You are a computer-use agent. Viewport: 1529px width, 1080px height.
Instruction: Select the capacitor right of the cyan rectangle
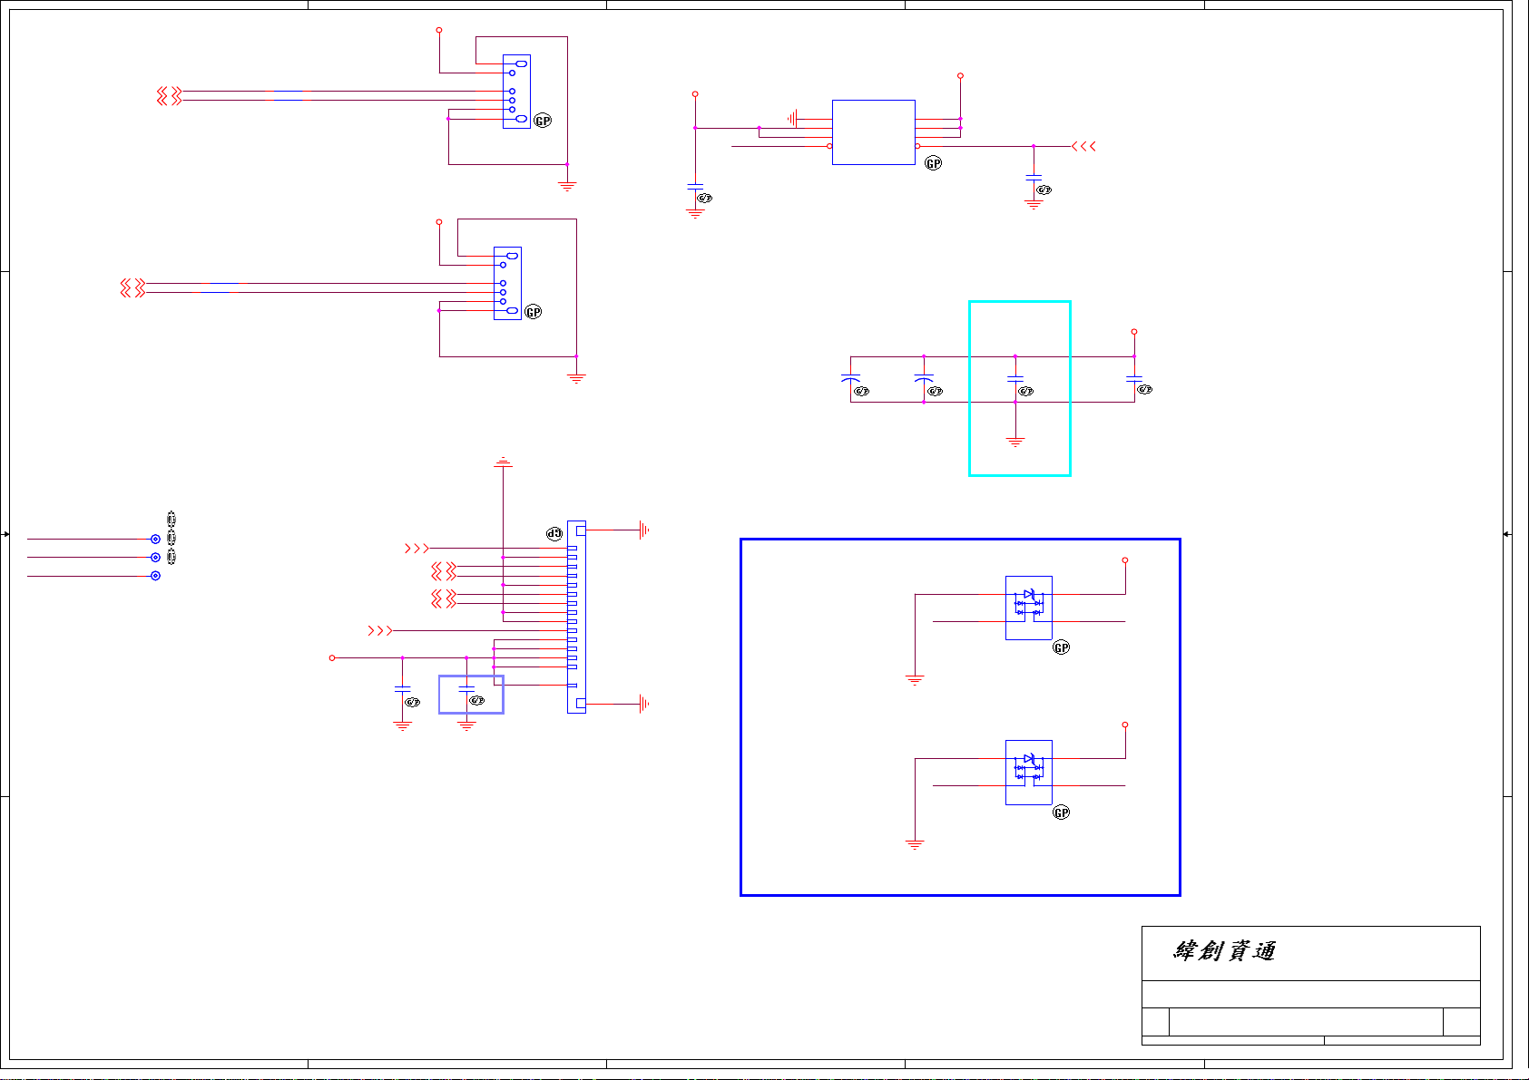click(x=1134, y=379)
